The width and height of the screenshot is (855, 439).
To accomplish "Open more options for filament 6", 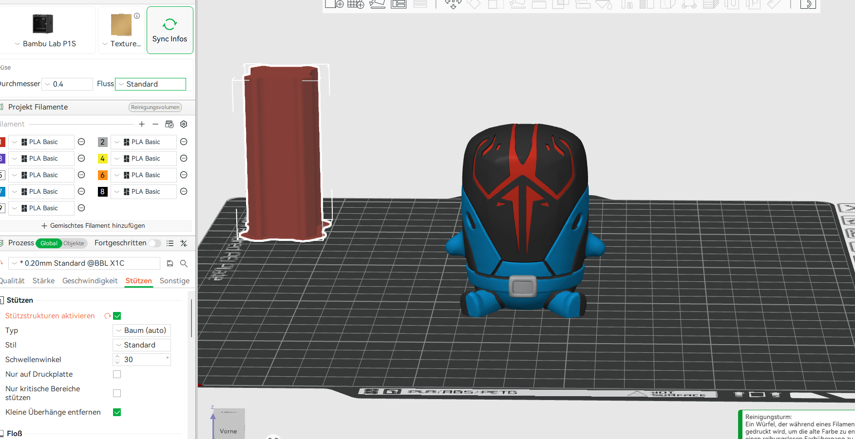I will [184, 175].
